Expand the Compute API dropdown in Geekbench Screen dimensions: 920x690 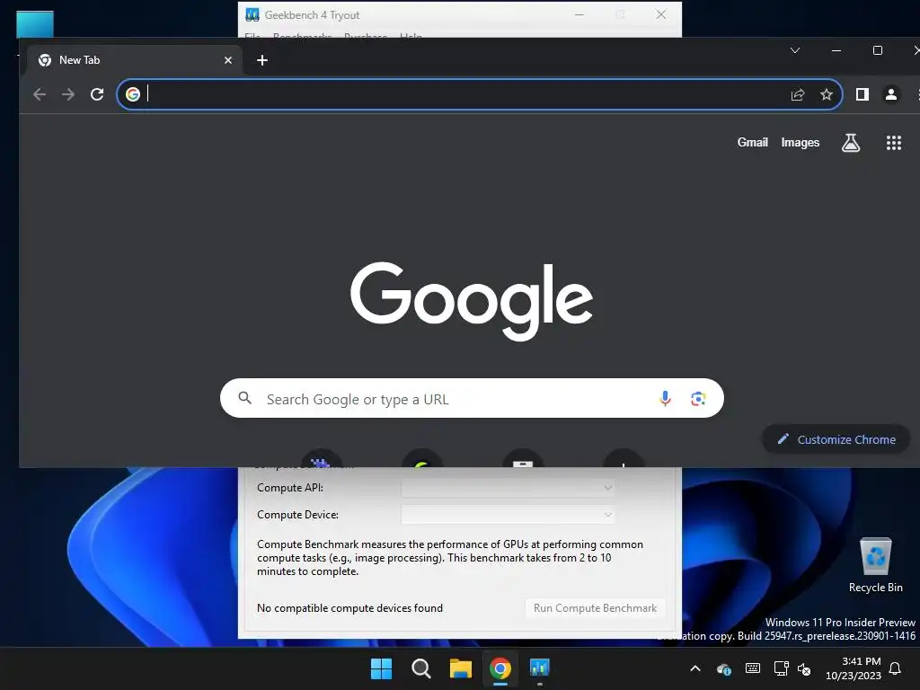[509, 488]
